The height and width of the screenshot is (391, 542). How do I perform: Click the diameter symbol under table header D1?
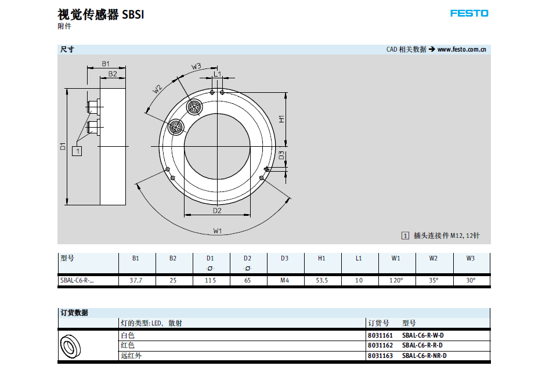[x=210, y=269]
